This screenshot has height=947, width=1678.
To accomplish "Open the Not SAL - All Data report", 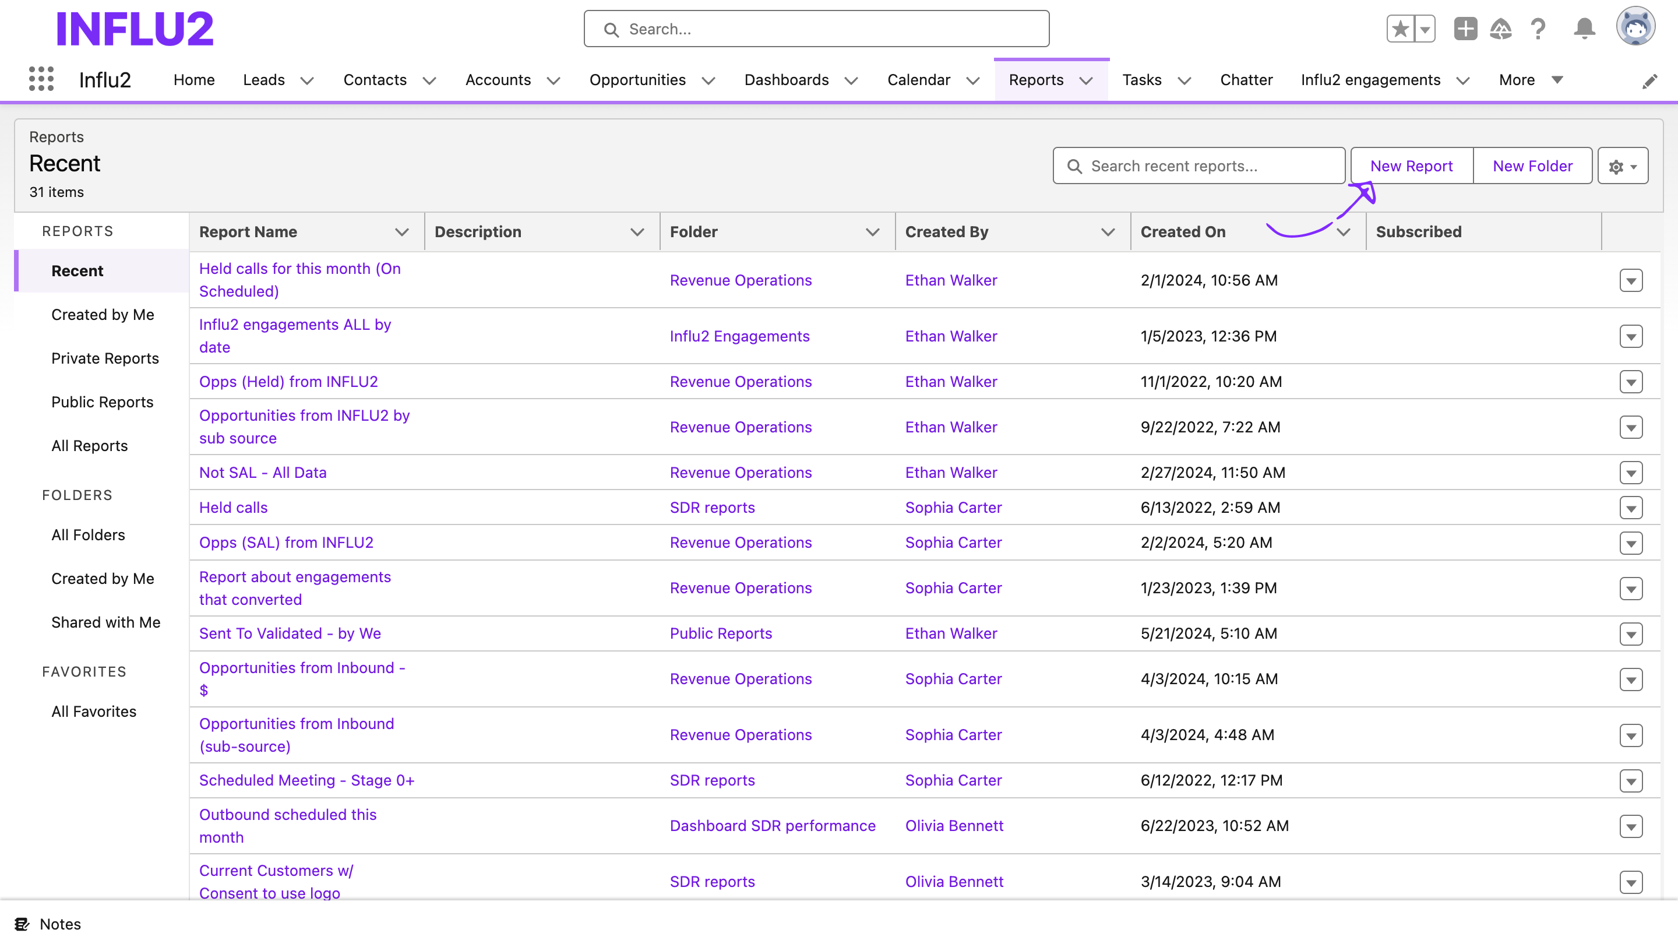I will [x=263, y=473].
